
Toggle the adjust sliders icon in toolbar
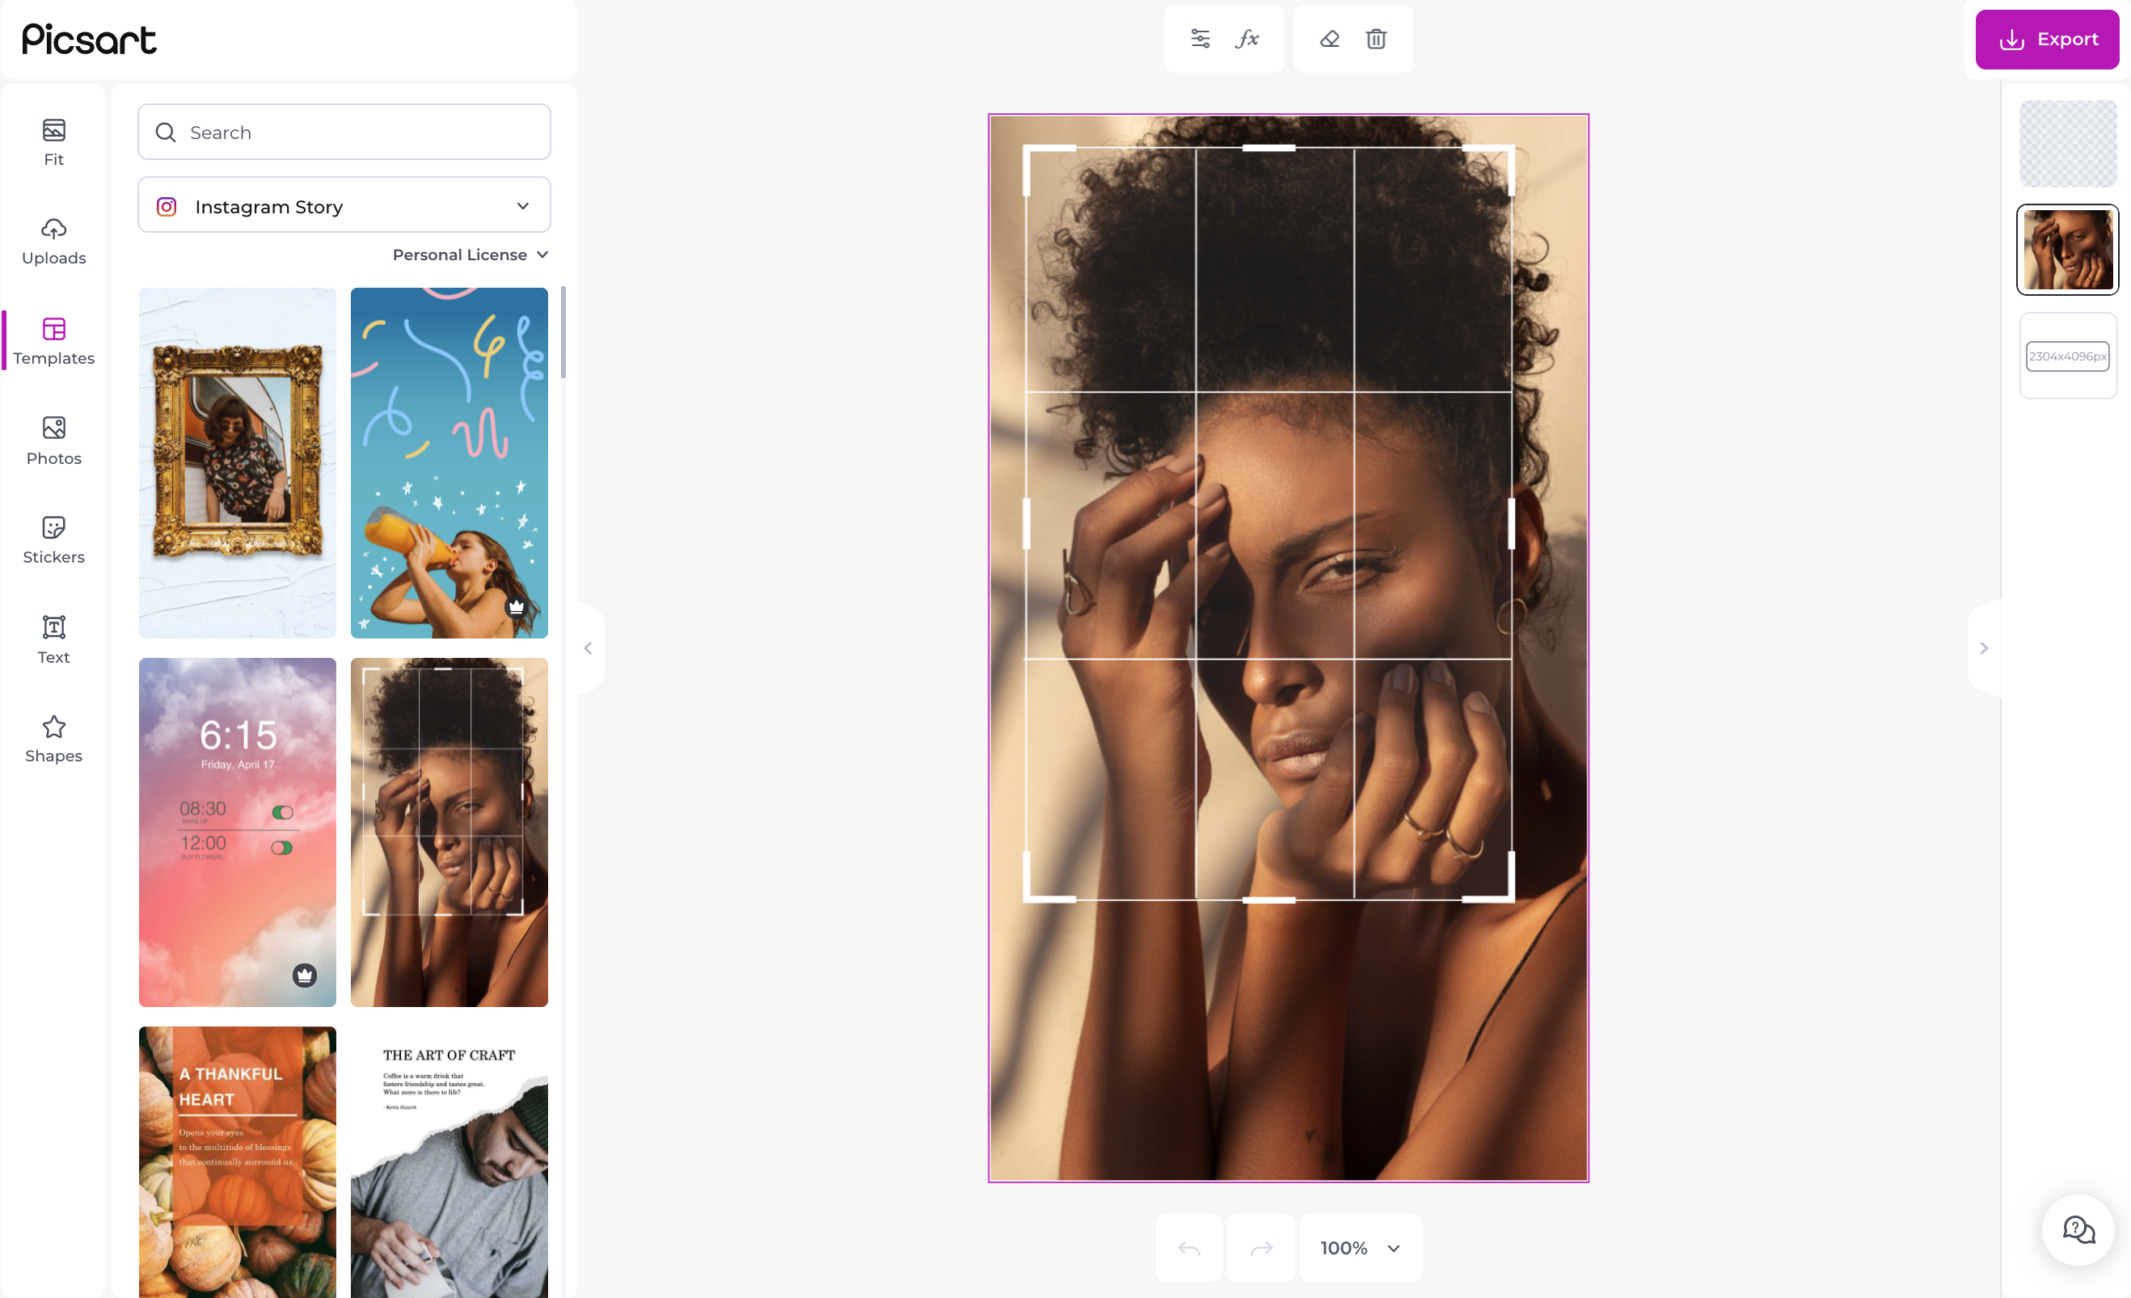(1200, 38)
